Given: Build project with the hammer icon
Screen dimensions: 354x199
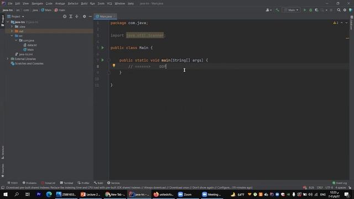Looking at the screenshot, I should (277, 10).
